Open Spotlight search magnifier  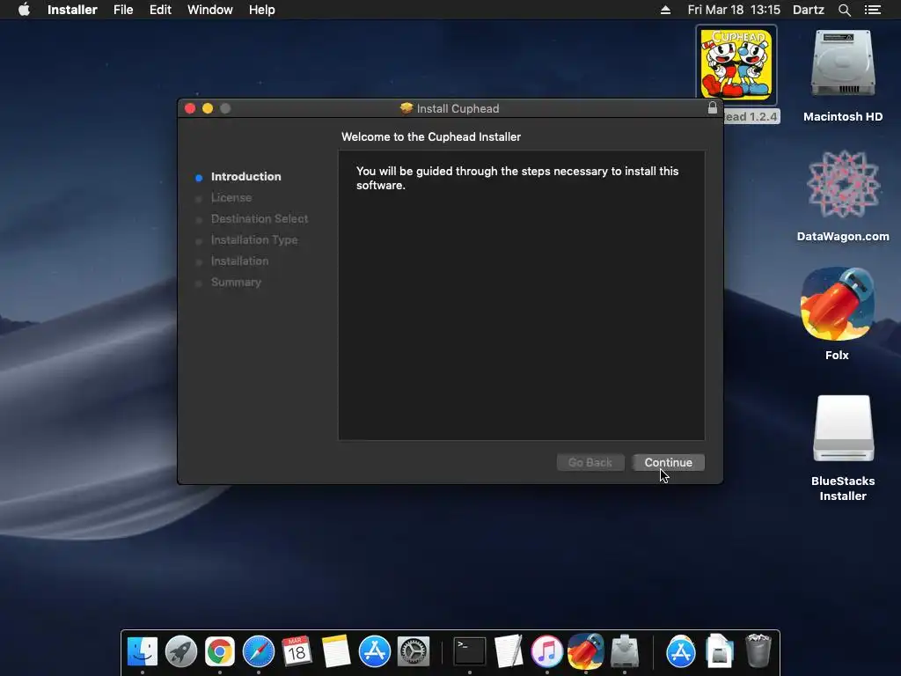point(844,10)
